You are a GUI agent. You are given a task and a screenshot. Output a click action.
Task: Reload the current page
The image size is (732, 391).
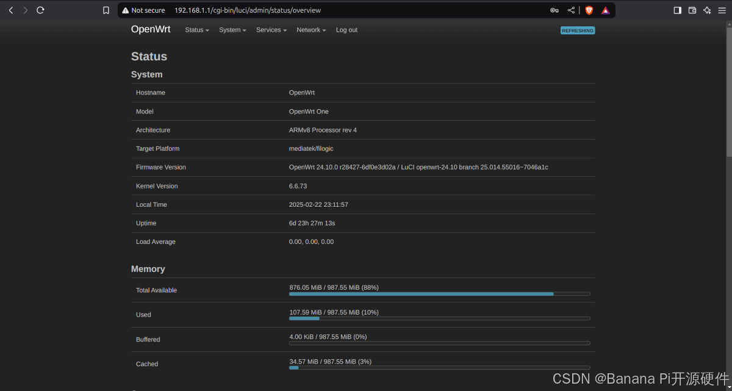[40, 10]
